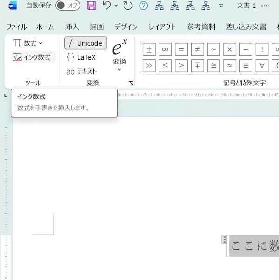Click the tab stop selector at ruler corner
279x280 pixels.
click(x=6, y=96)
